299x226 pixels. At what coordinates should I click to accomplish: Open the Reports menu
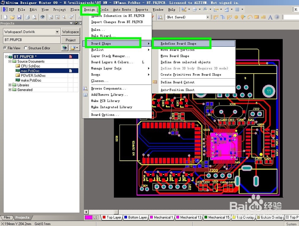(142, 10)
